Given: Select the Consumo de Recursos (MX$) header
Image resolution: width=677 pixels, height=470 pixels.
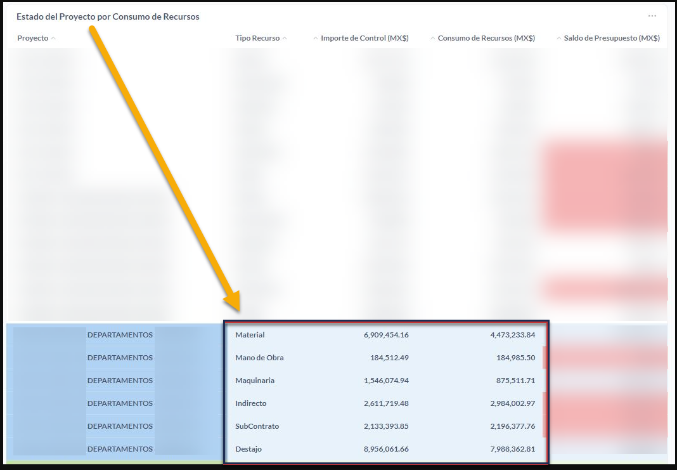Looking at the screenshot, I should (486, 38).
